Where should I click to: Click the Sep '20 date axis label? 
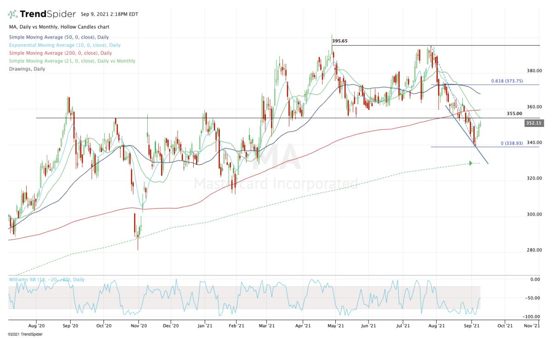[70, 326]
